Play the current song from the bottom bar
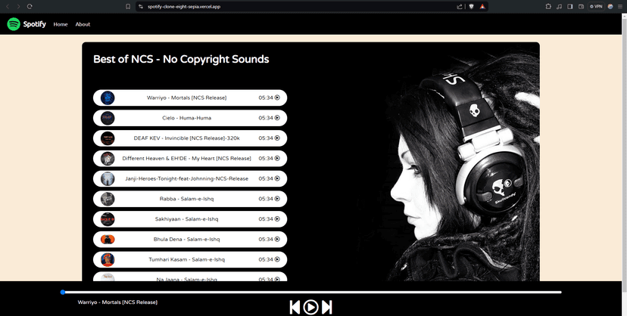 tap(310, 307)
